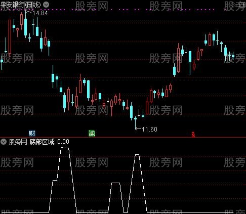Click the 股旁网 indicator name in lower panel
246x214 pixels.
tap(18, 142)
